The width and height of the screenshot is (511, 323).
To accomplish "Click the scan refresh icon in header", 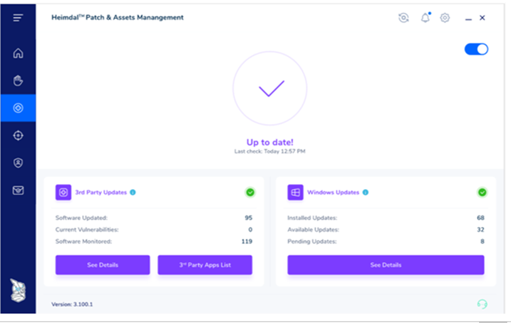I will point(403,18).
